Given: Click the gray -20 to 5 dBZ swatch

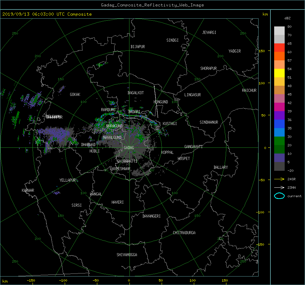Looking at the screenshot, I should 279,166.
